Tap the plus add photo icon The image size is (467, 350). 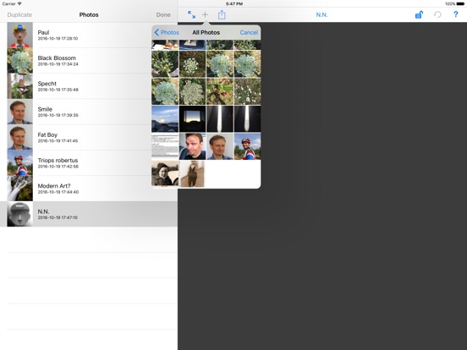pyautogui.click(x=206, y=14)
